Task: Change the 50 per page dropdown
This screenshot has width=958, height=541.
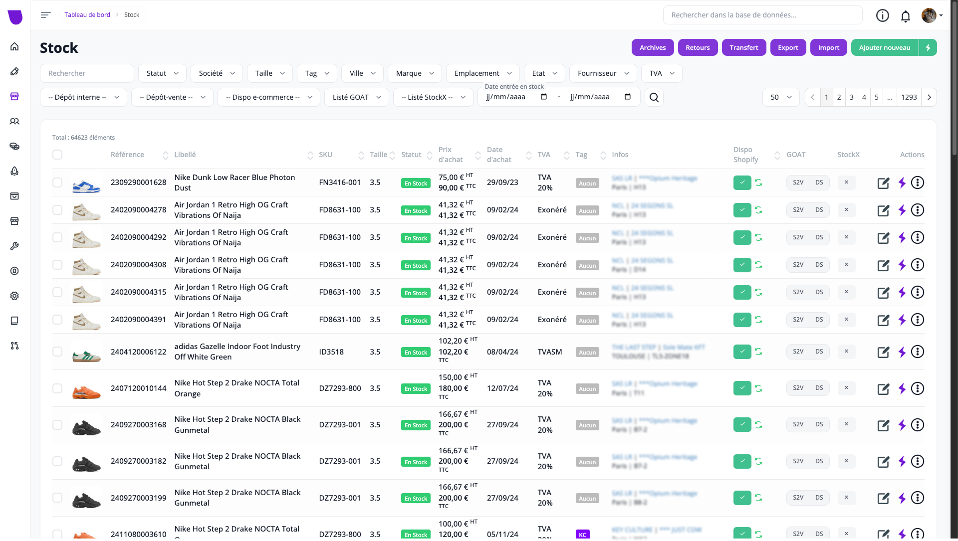Action: click(x=781, y=97)
